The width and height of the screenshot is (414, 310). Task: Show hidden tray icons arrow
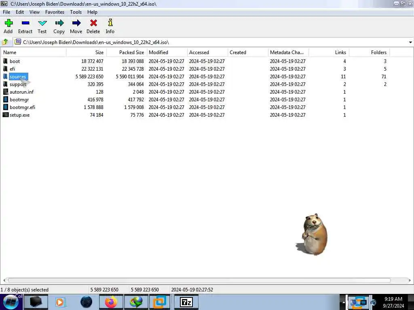(x=344, y=302)
